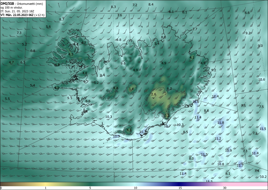Click the map value '7.6'

pos(120,15)
